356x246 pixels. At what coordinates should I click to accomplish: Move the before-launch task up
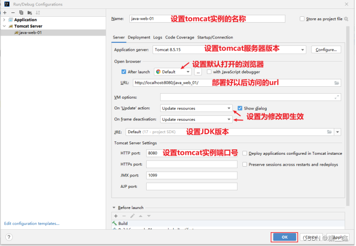tap(141, 216)
